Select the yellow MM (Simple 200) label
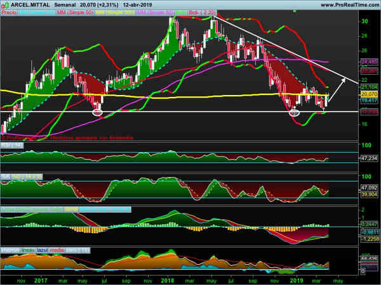 coord(115,13)
